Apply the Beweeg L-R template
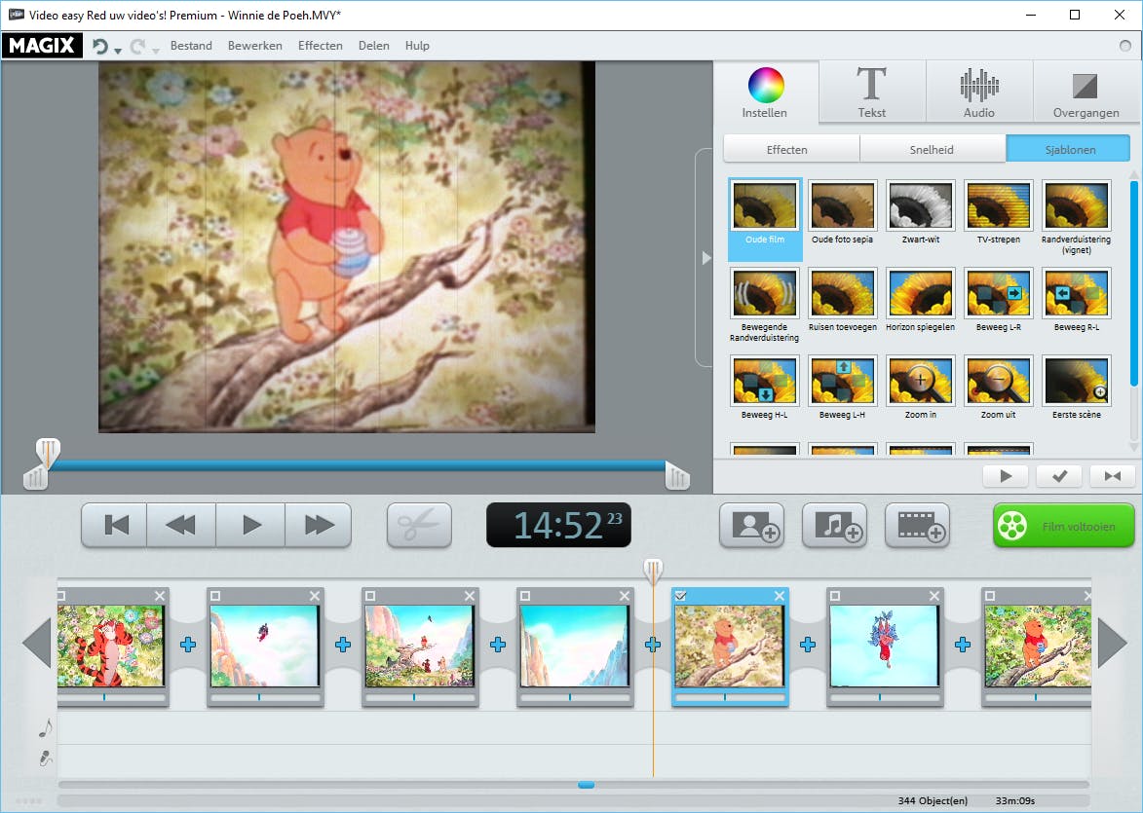Viewport: 1143px width, 813px height. (x=999, y=300)
